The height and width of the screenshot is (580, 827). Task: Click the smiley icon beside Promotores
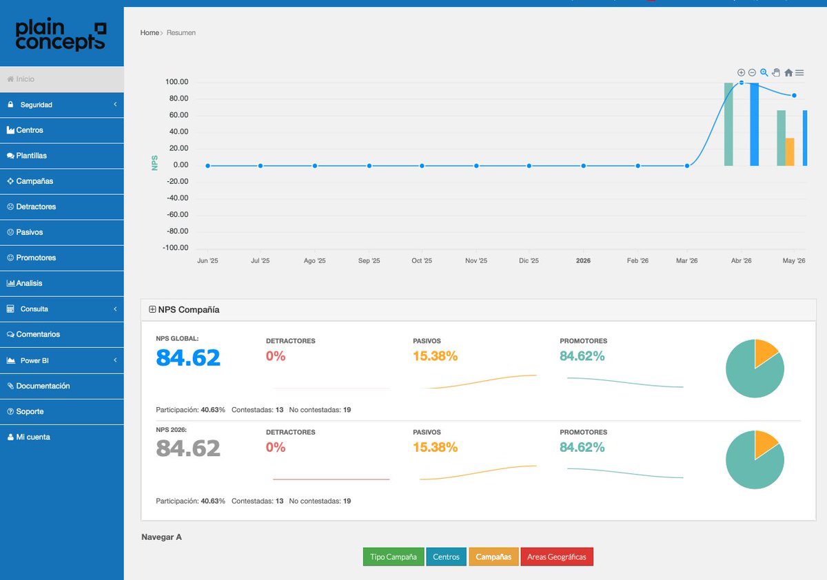pyautogui.click(x=10, y=258)
